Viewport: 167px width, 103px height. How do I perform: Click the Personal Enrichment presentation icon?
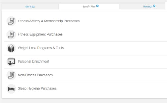11,62
